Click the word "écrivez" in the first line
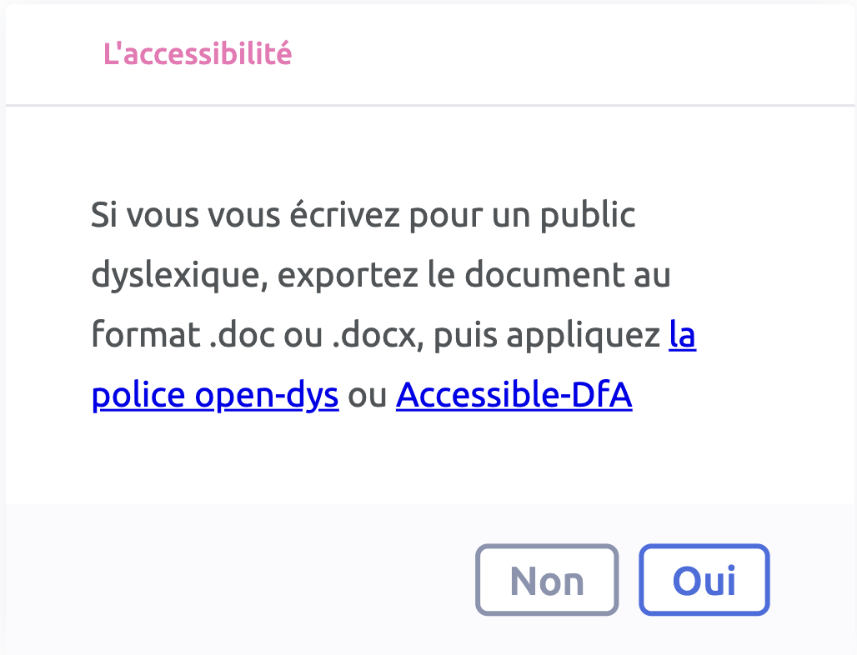 [344, 216]
